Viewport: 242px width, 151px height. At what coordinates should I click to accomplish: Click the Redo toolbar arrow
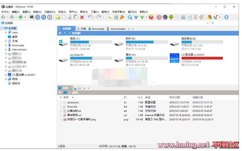(x=99, y=17)
